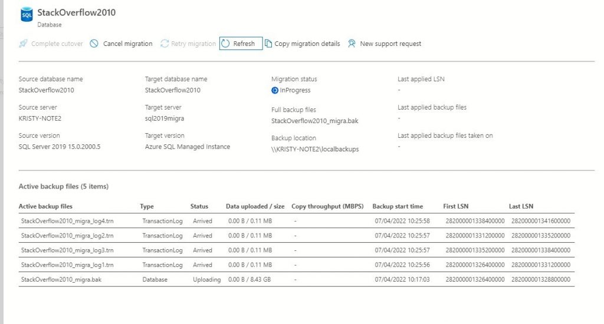Viewport: 604px width, 324px height.
Task: Click the Last LSN column header
Action: point(521,206)
